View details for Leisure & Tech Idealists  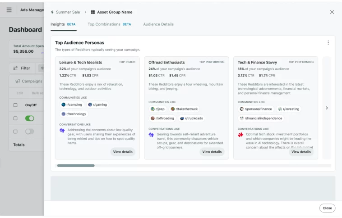pyautogui.click(x=123, y=152)
